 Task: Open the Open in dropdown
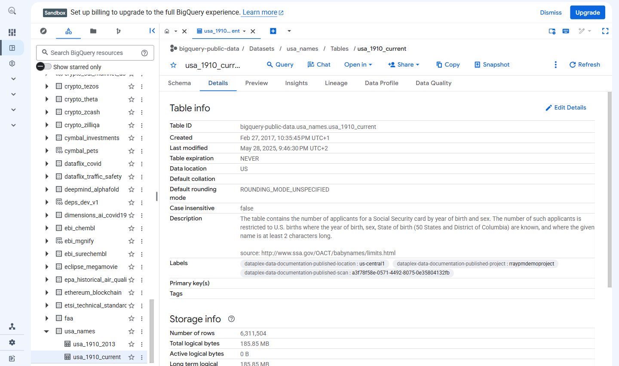[x=358, y=64]
